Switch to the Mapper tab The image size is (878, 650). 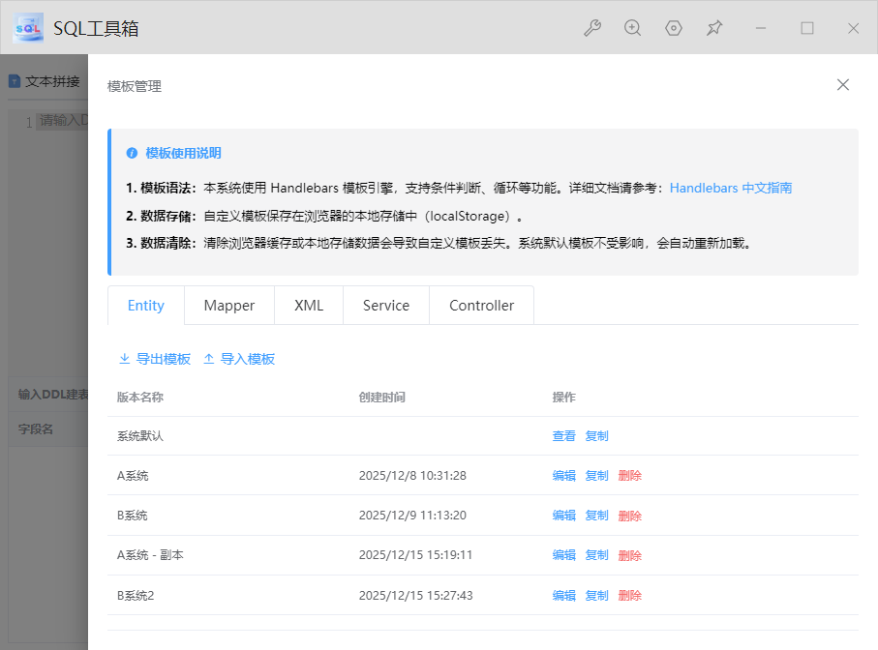(x=229, y=306)
